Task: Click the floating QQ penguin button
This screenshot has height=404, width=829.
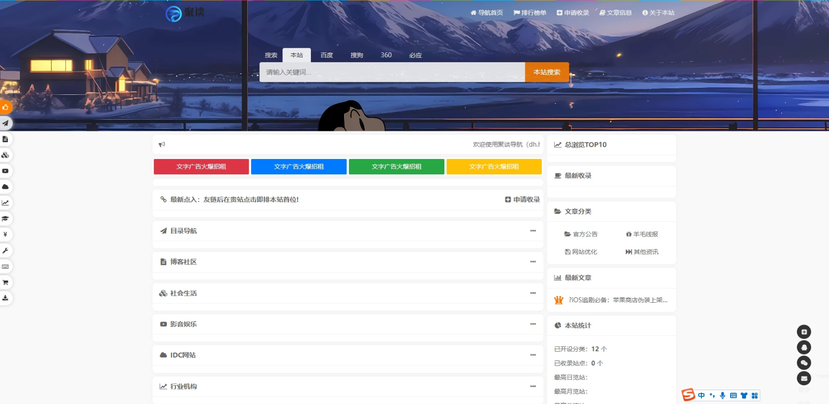Action: tap(804, 347)
